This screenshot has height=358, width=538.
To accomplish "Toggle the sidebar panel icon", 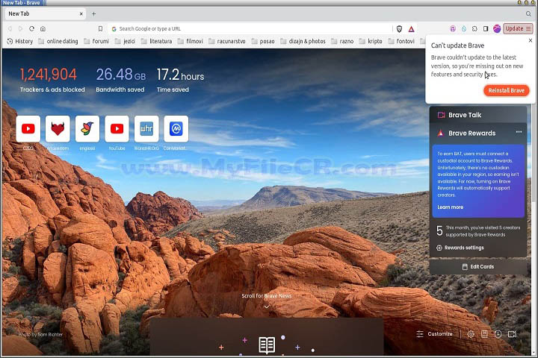I will click(486, 29).
